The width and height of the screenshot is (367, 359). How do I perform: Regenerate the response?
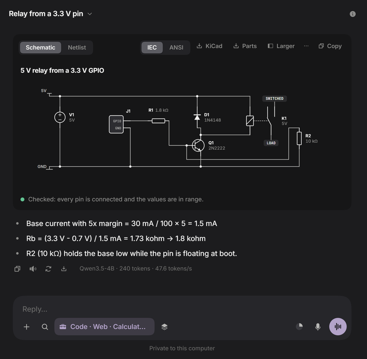click(x=48, y=269)
